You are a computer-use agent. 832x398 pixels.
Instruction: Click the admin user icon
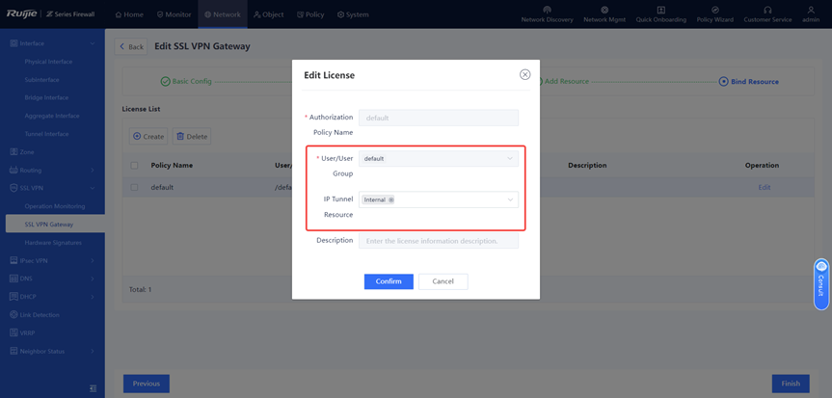811,10
